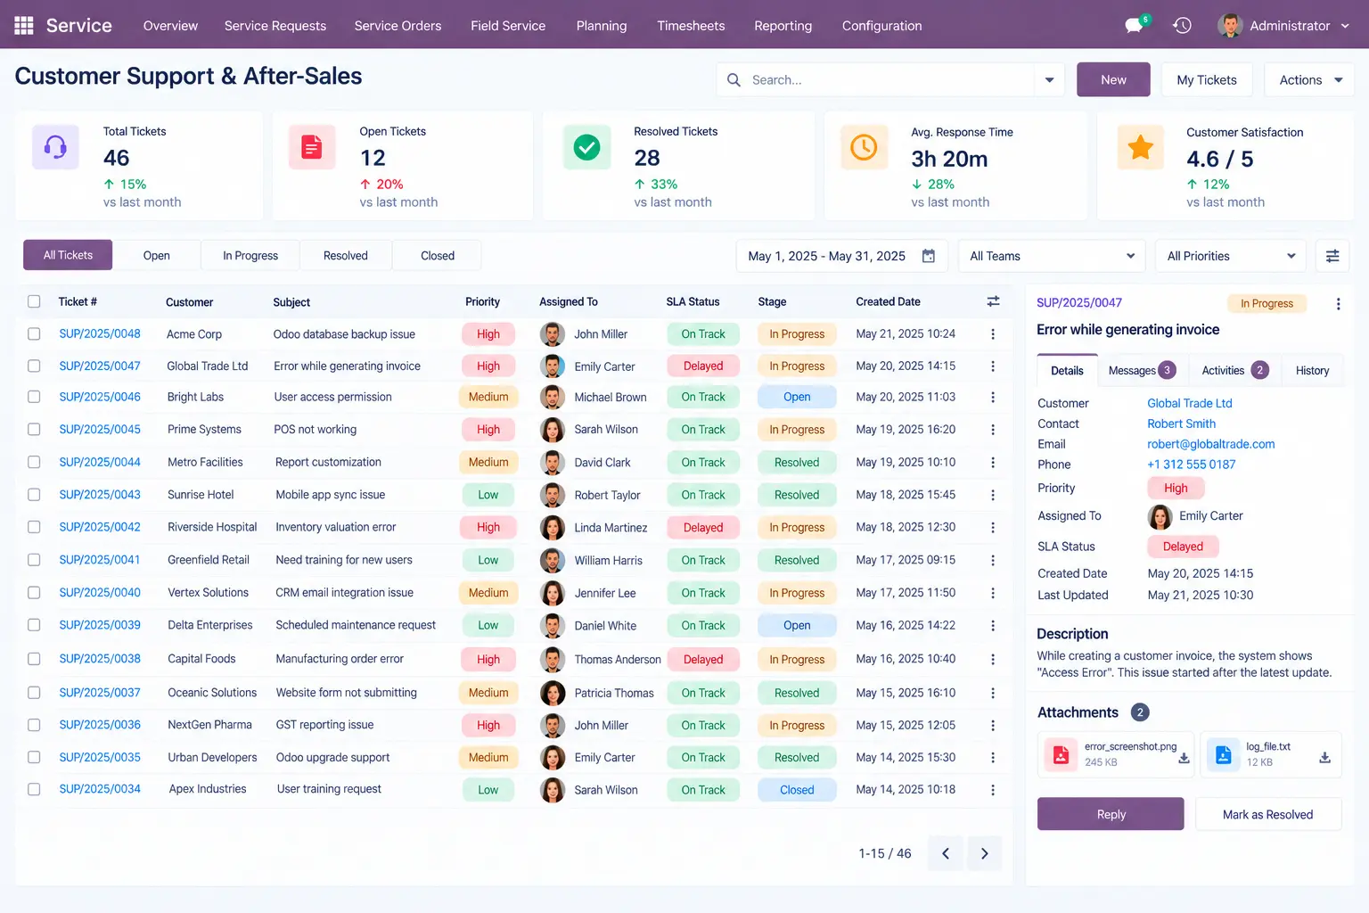Open the activity clock icon in navbar
This screenshot has width=1369, height=913.
coord(1182,25)
